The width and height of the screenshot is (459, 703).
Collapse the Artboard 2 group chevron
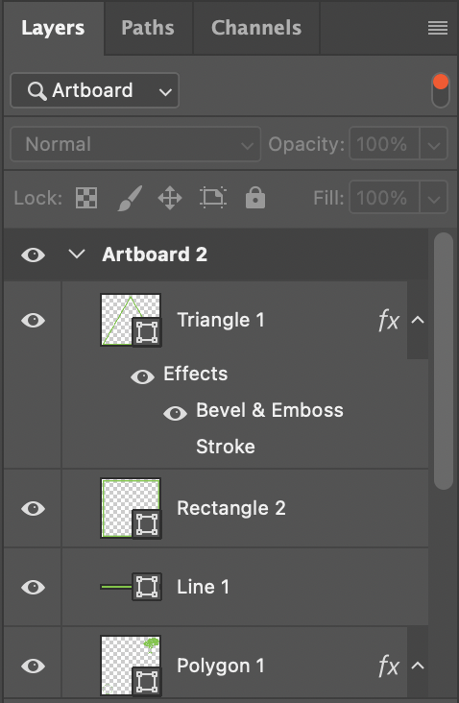pyautogui.click(x=77, y=255)
